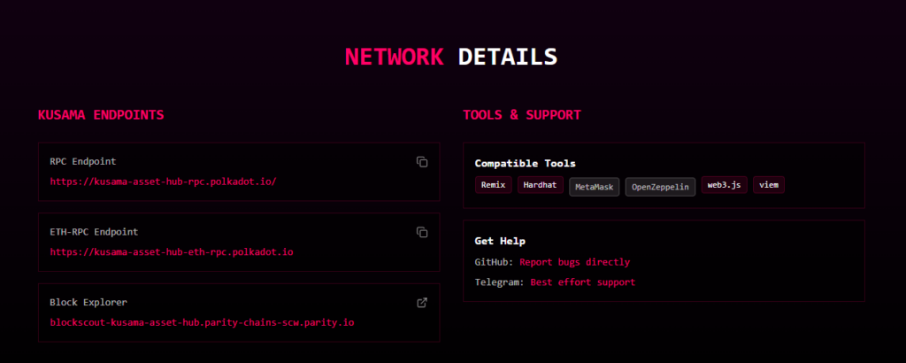Select the Remix tool tag
The image size is (906, 363).
click(x=494, y=185)
